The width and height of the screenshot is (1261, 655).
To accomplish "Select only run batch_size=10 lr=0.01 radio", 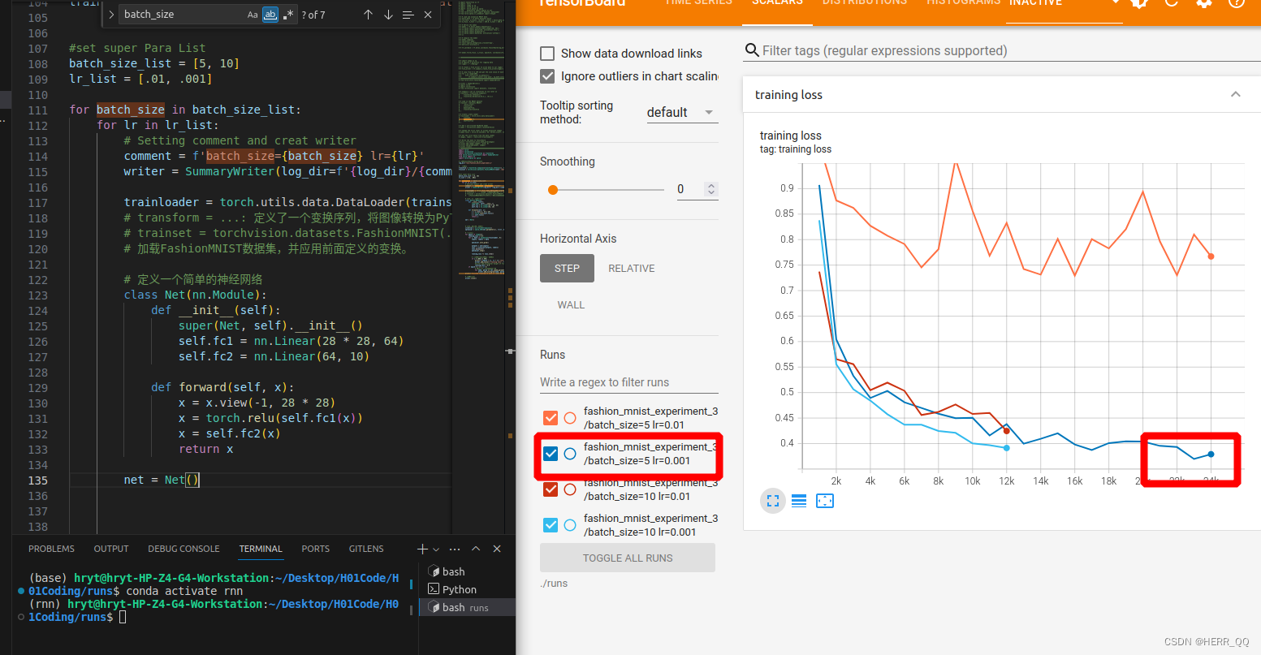I will pyautogui.click(x=570, y=489).
